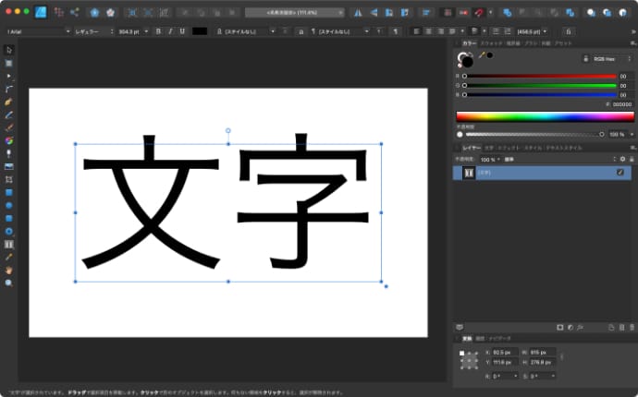The image size is (638, 397).
Task: Select the View hand tool
Action: [x=9, y=271]
